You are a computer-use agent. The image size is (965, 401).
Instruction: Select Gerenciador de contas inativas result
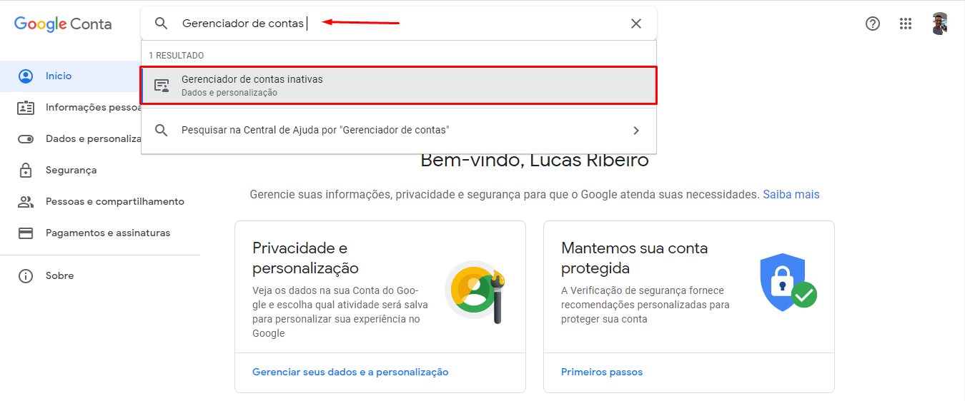pos(398,85)
